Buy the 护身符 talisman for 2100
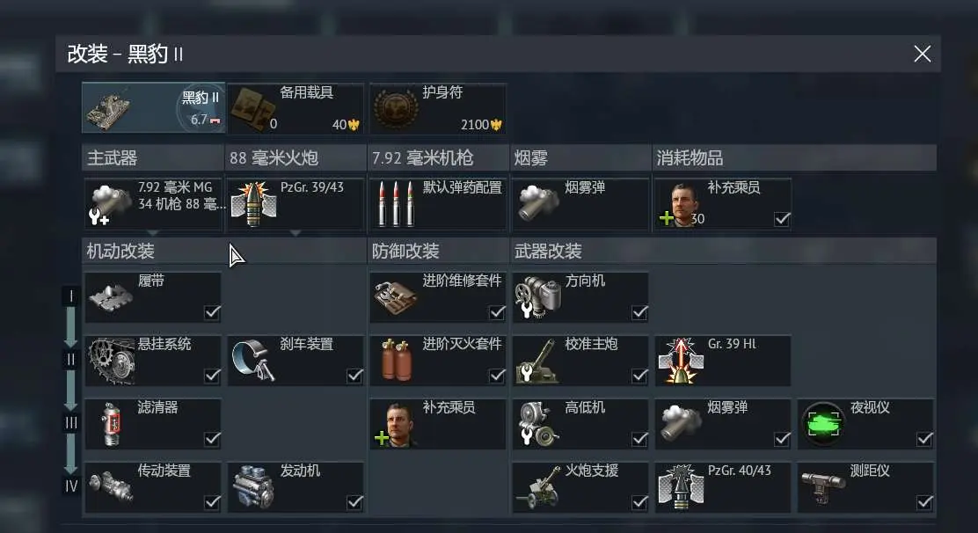 pos(438,108)
